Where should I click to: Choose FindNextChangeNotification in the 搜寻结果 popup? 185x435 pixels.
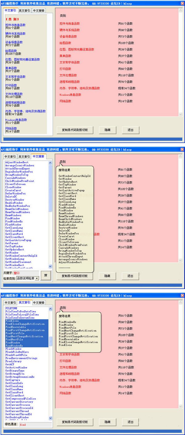(x=78, y=331)
